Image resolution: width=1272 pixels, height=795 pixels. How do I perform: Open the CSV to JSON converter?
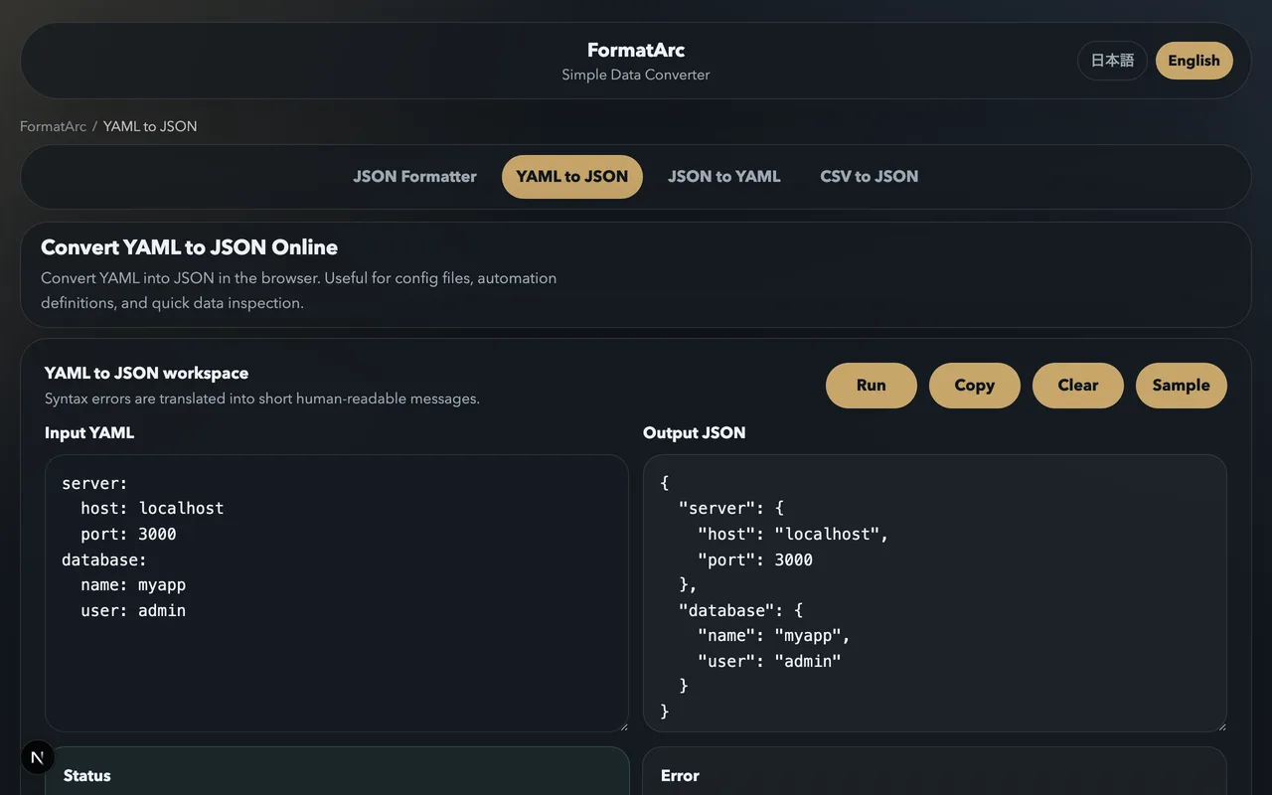point(869,176)
